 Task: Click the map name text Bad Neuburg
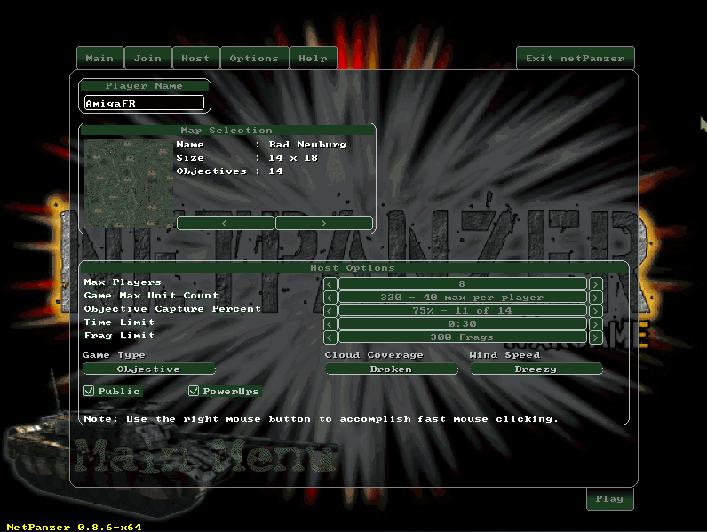pos(307,145)
